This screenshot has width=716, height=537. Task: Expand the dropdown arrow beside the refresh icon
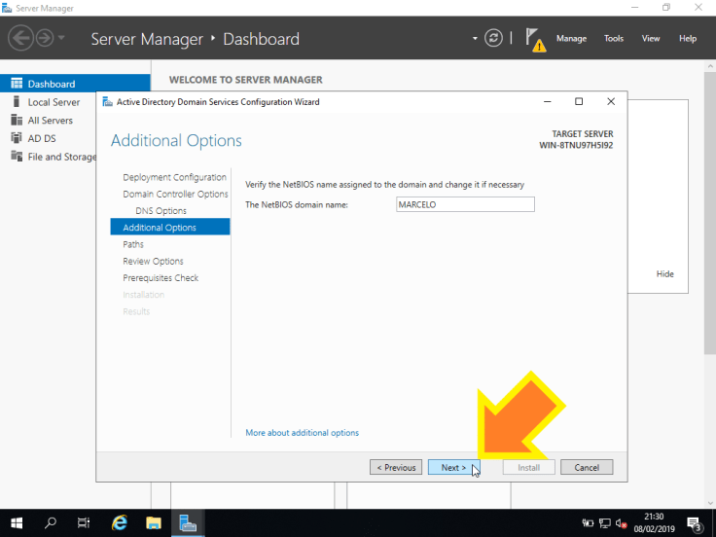click(x=475, y=39)
